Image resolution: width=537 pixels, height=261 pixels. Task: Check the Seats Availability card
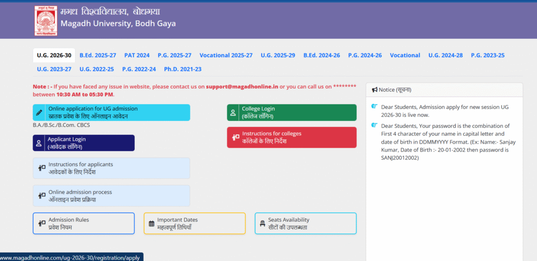point(306,223)
